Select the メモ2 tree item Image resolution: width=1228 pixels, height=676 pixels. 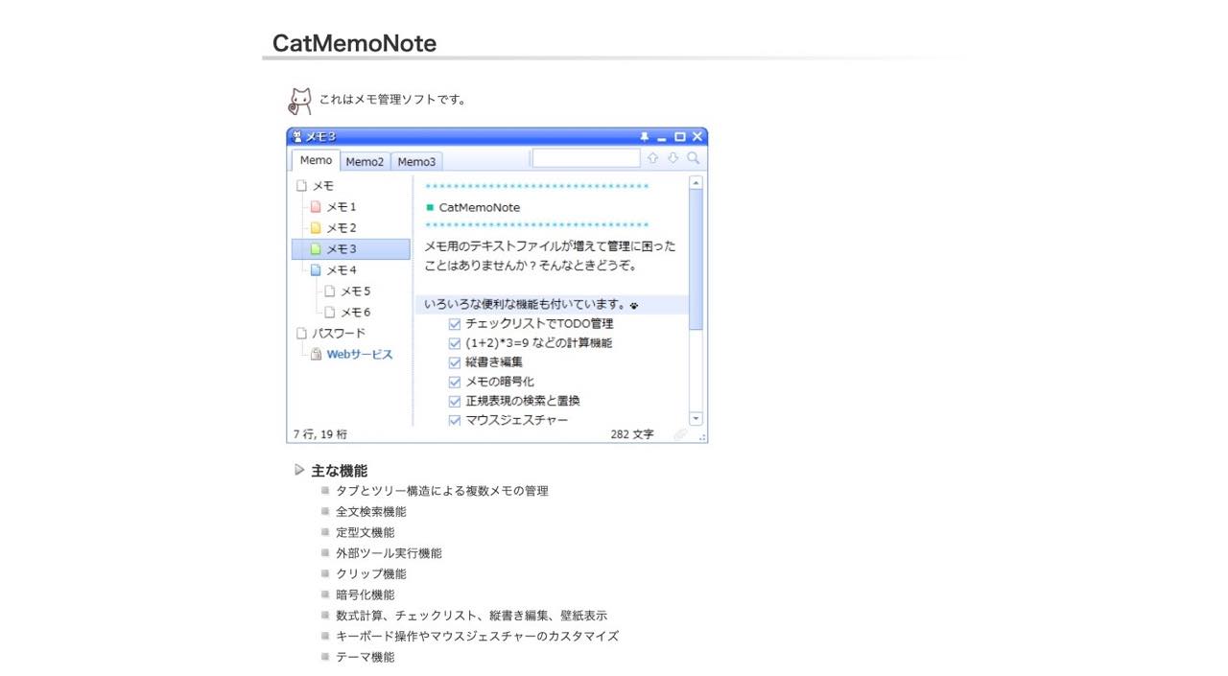[342, 228]
